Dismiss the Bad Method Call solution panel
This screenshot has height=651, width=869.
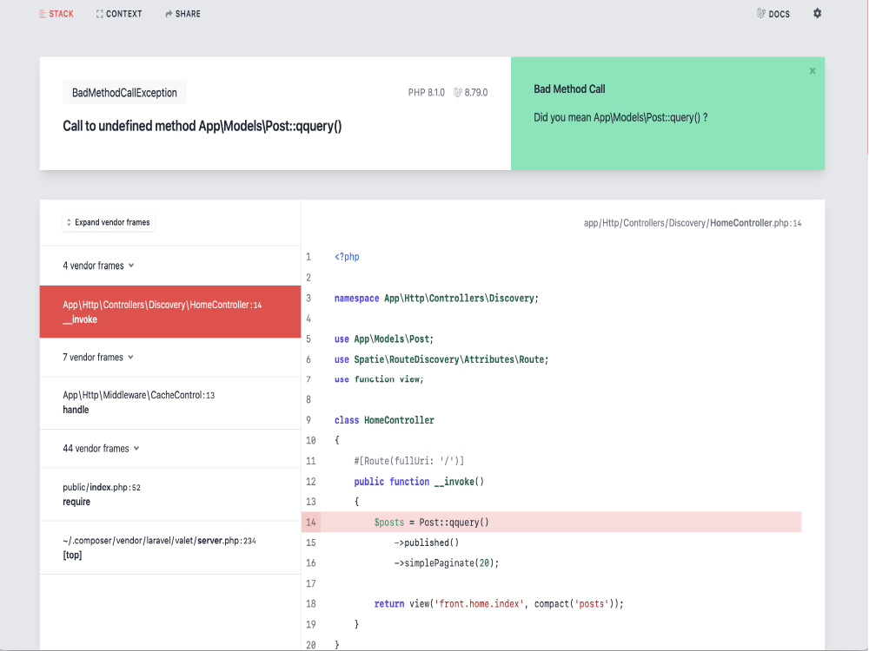(813, 71)
